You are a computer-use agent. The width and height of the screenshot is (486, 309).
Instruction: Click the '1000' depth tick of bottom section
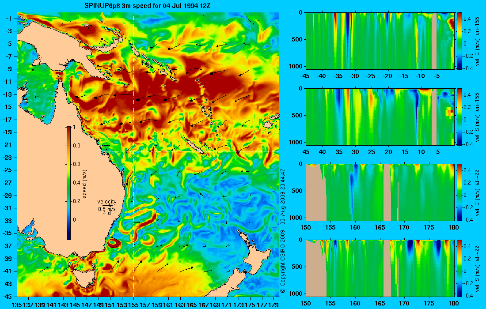point(296,294)
